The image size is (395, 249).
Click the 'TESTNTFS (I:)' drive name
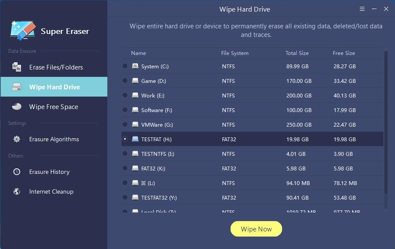coord(158,154)
